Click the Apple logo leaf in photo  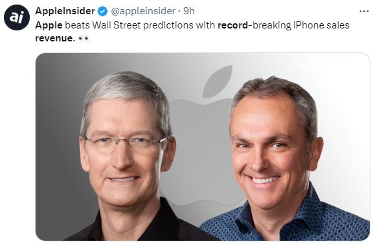point(218,82)
